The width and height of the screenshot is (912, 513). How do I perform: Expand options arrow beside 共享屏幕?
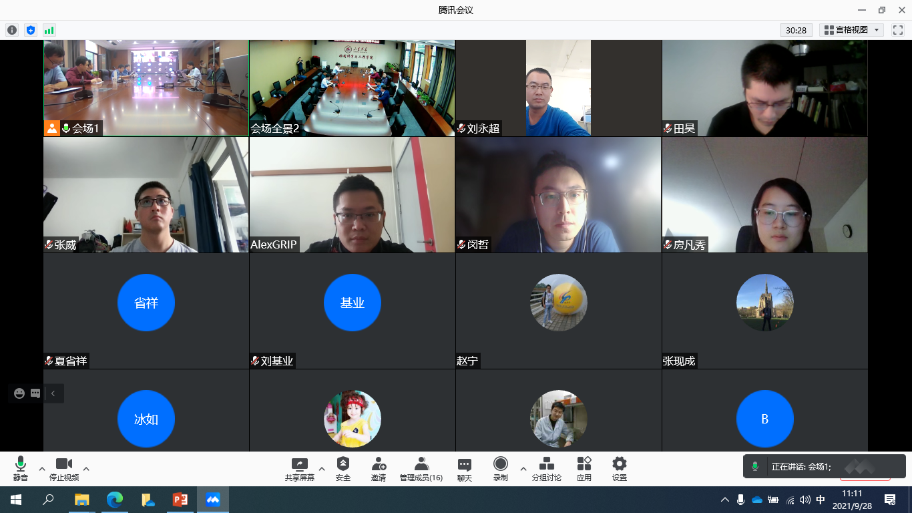(322, 469)
